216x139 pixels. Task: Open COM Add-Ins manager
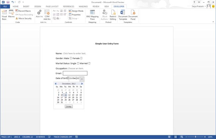click(x=47, y=15)
